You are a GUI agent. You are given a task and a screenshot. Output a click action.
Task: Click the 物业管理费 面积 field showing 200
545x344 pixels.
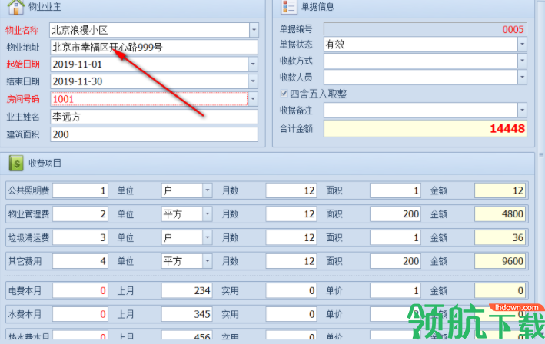coord(396,213)
